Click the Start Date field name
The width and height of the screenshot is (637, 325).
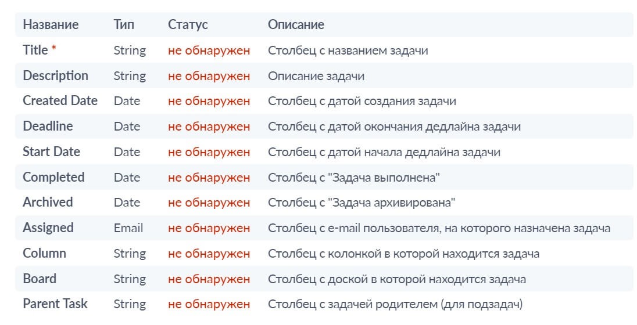coord(51,151)
